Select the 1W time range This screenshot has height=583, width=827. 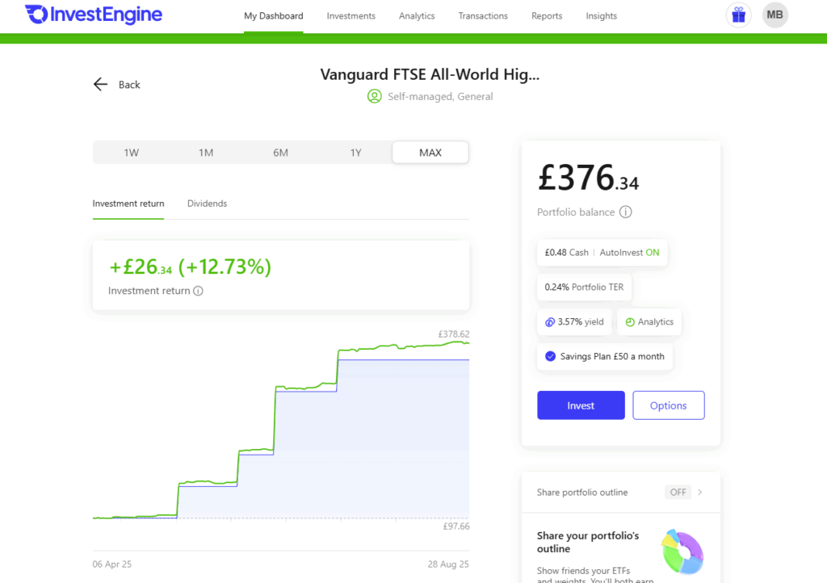click(132, 153)
